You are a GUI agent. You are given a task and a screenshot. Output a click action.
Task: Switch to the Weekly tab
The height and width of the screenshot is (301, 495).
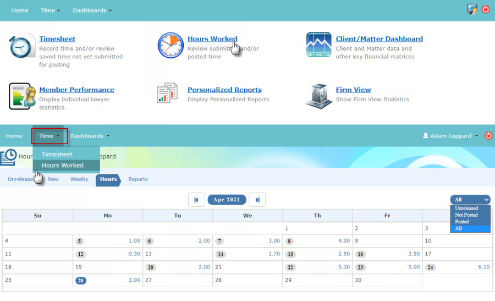(79, 179)
